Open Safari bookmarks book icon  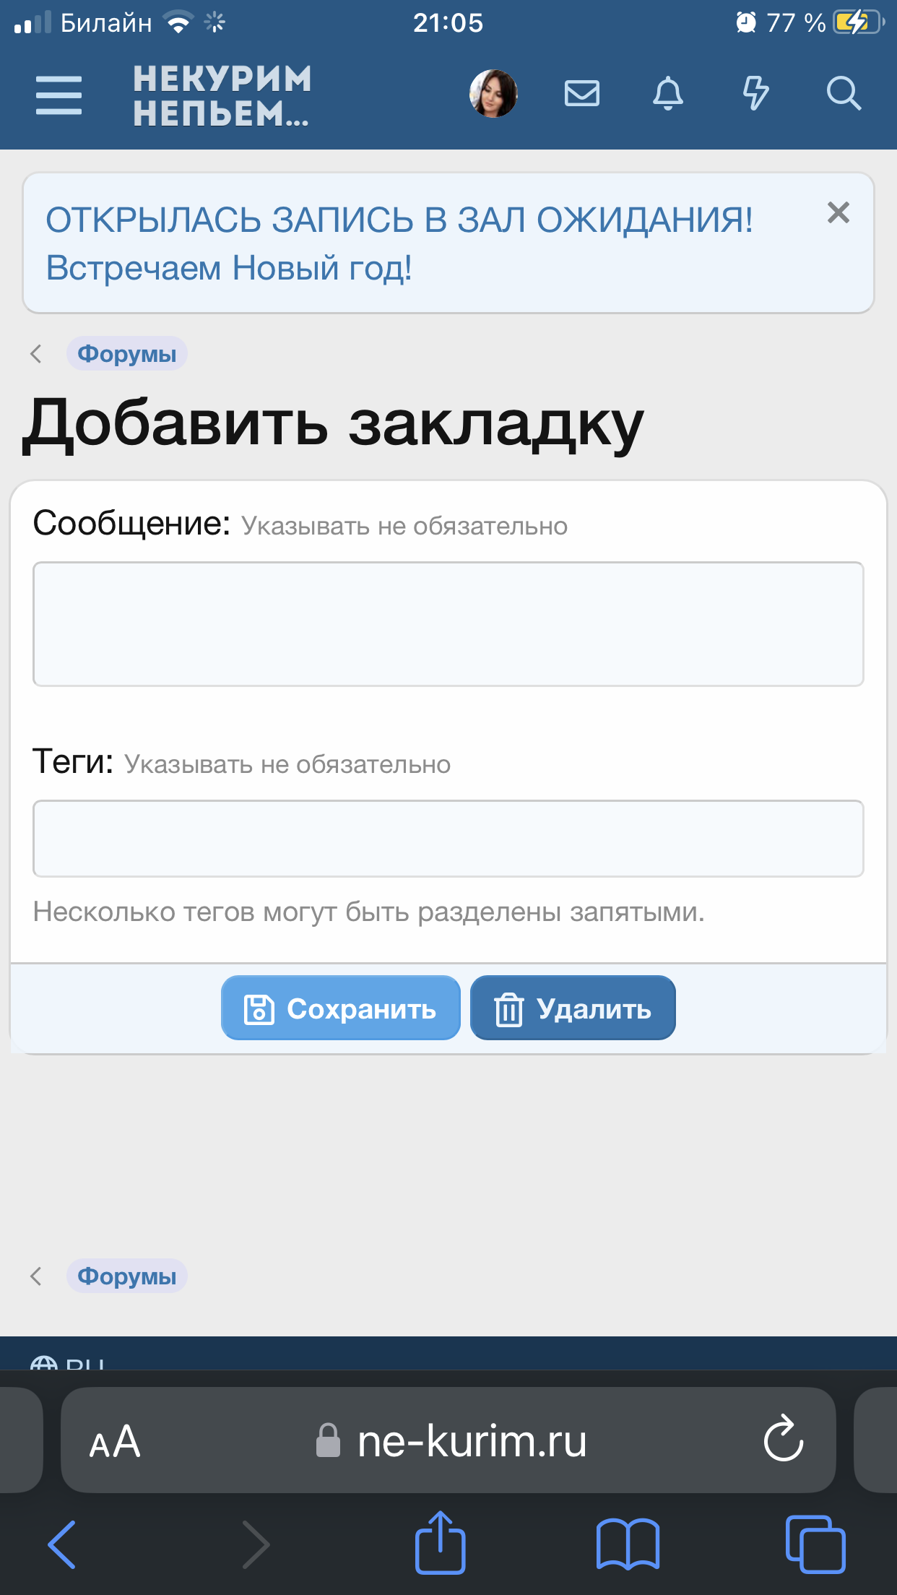click(x=628, y=1544)
